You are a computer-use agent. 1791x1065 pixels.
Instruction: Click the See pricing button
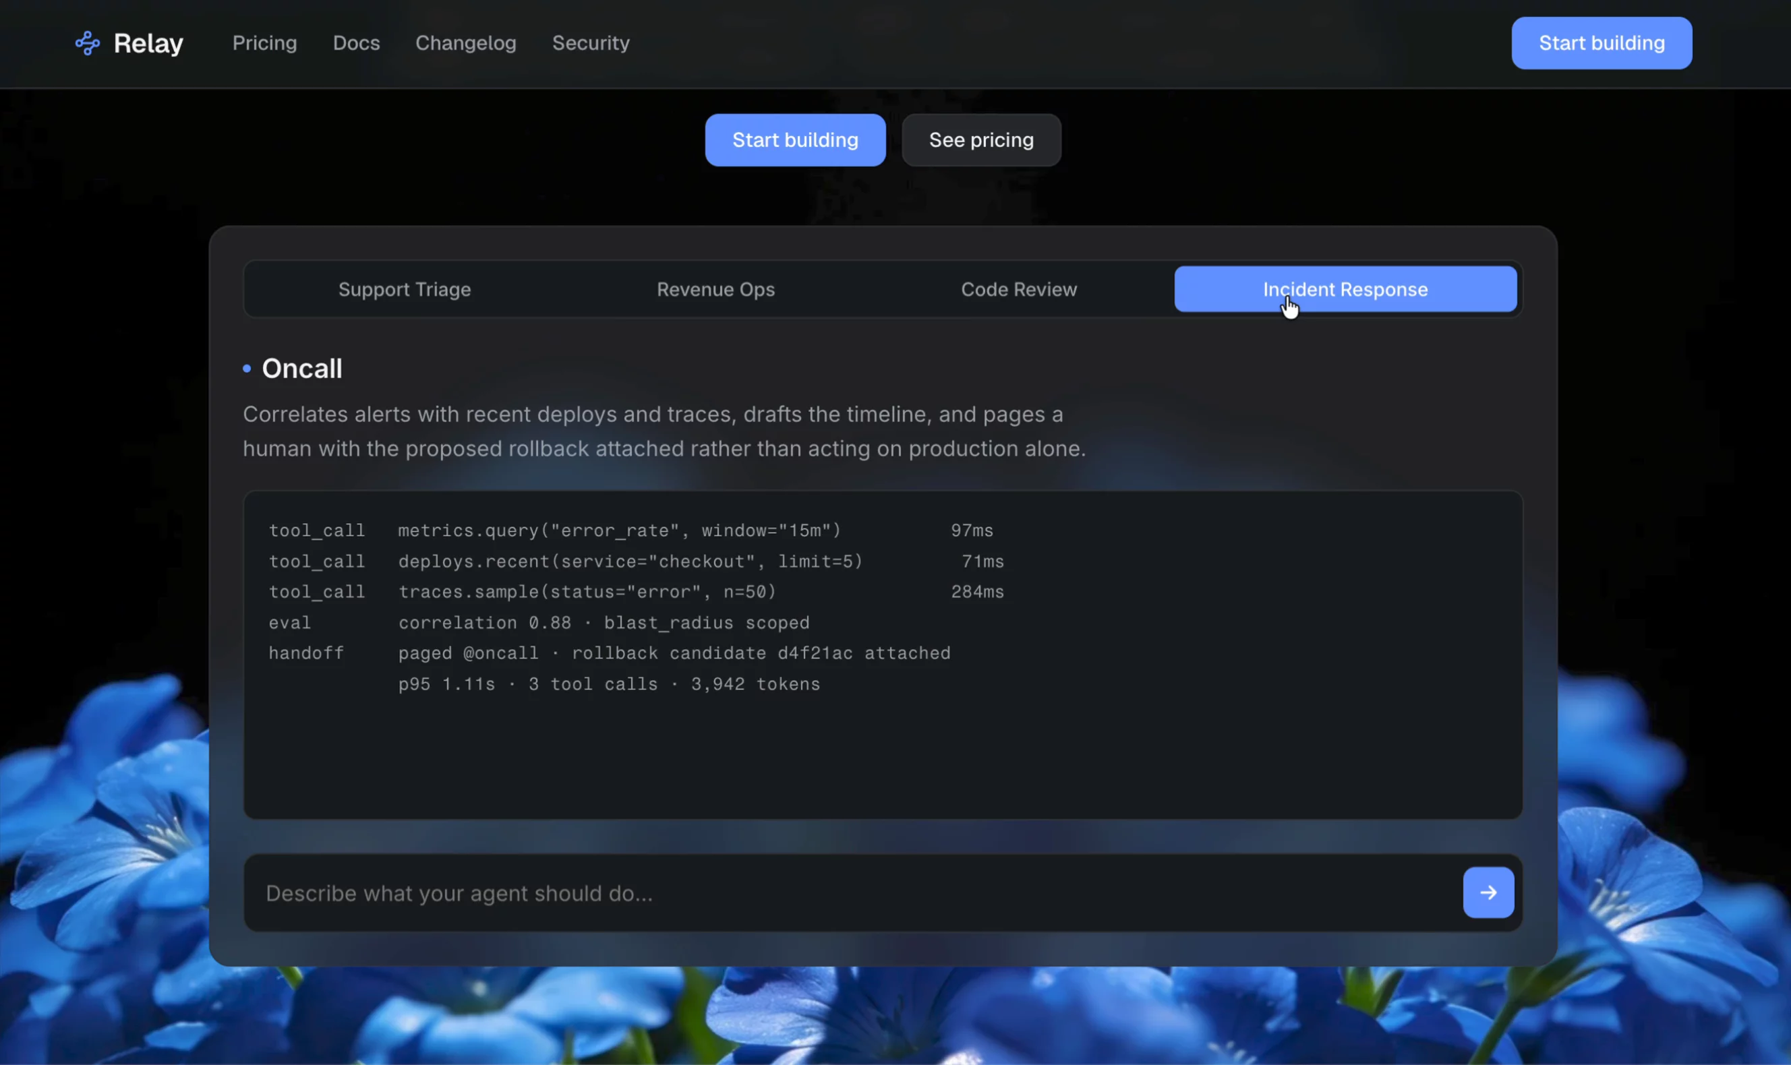pos(981,140)
